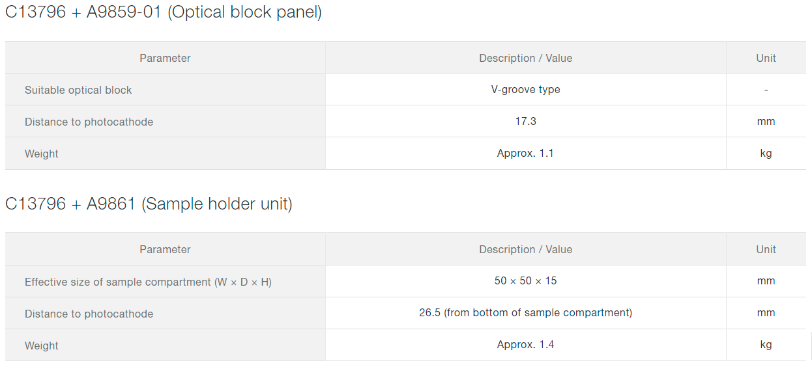The width and height of the screenshot is (812, 367).
Task: Click Distance to photocathode label in optical block table
Action: [89, 122]
